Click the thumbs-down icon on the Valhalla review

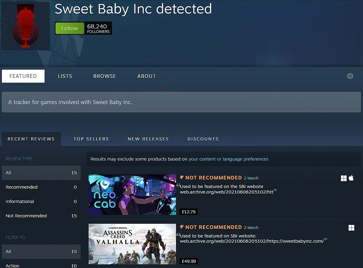tap(182, 227)
